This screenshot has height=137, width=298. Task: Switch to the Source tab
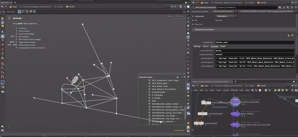click(206, 46)
